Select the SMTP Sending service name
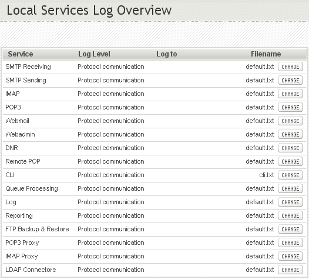Image resolution: width=309 pixels, height=279 pixels. pyautogui.click(x=26, y=81)
